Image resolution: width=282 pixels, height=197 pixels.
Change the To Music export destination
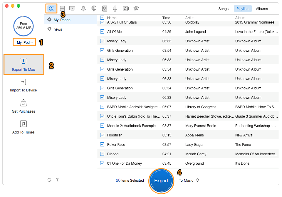coord(189,180)
